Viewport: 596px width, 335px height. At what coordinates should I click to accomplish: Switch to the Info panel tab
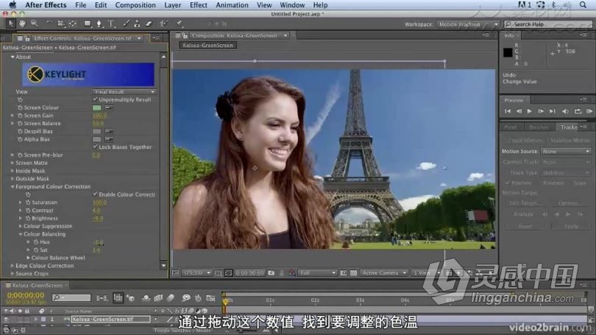point(509,35)
